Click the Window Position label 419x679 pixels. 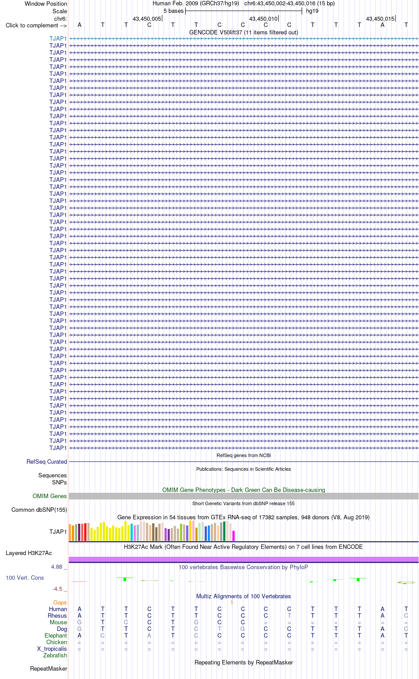(x=46, y=4)
